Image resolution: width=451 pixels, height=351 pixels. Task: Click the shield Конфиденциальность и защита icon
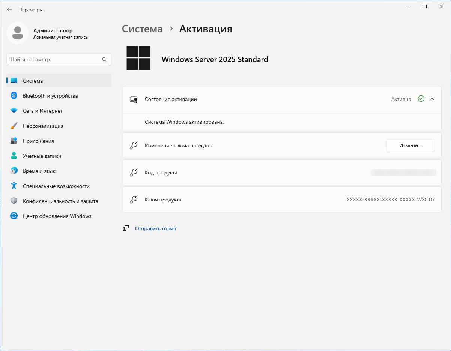[14, 201]
